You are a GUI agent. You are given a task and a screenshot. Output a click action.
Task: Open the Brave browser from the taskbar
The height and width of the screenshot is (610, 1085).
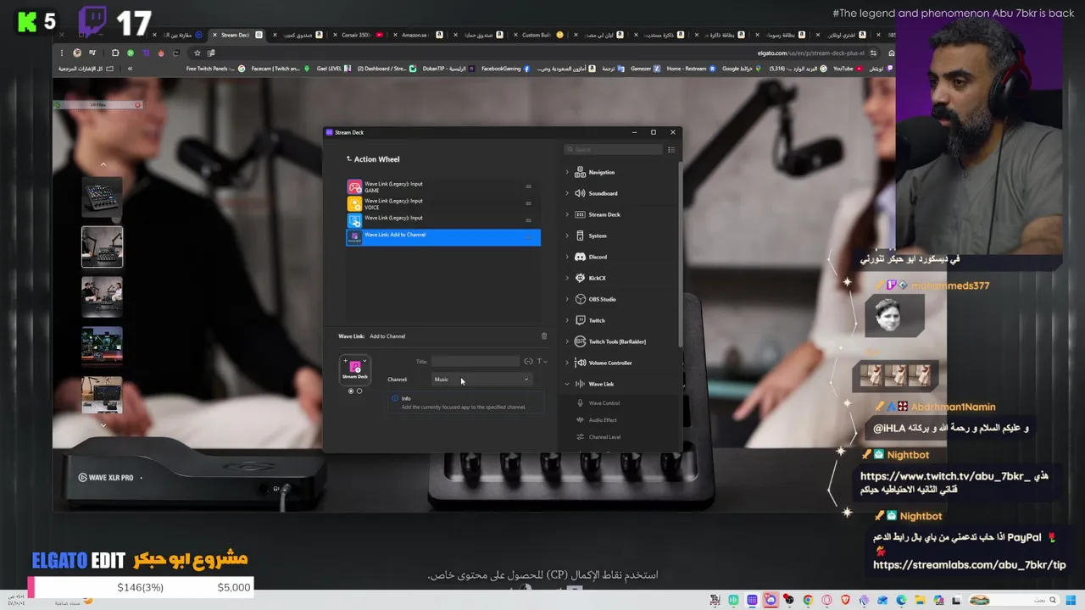coord(845,600)
